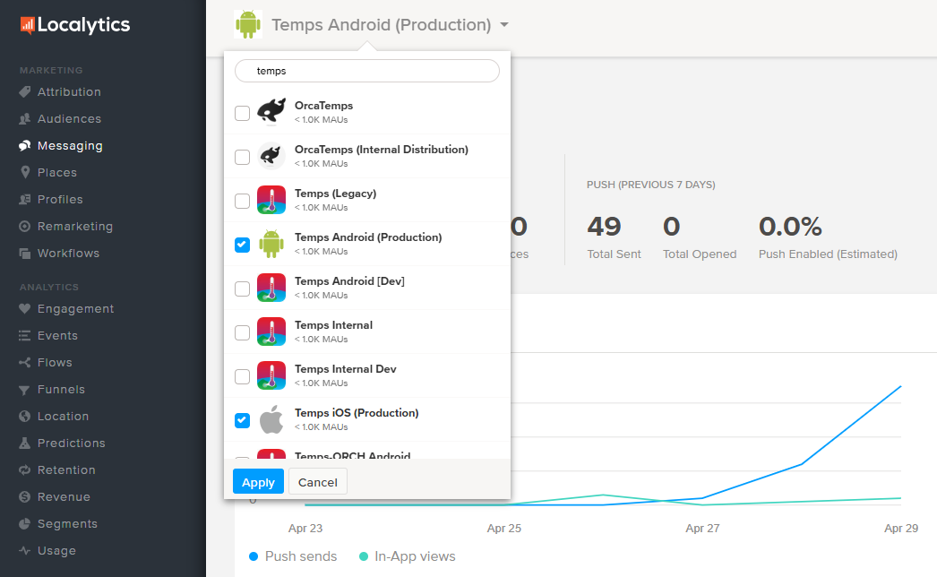Click the Location globe icon
The height and width of the screenshot is (577, 937).
[25, 417]
